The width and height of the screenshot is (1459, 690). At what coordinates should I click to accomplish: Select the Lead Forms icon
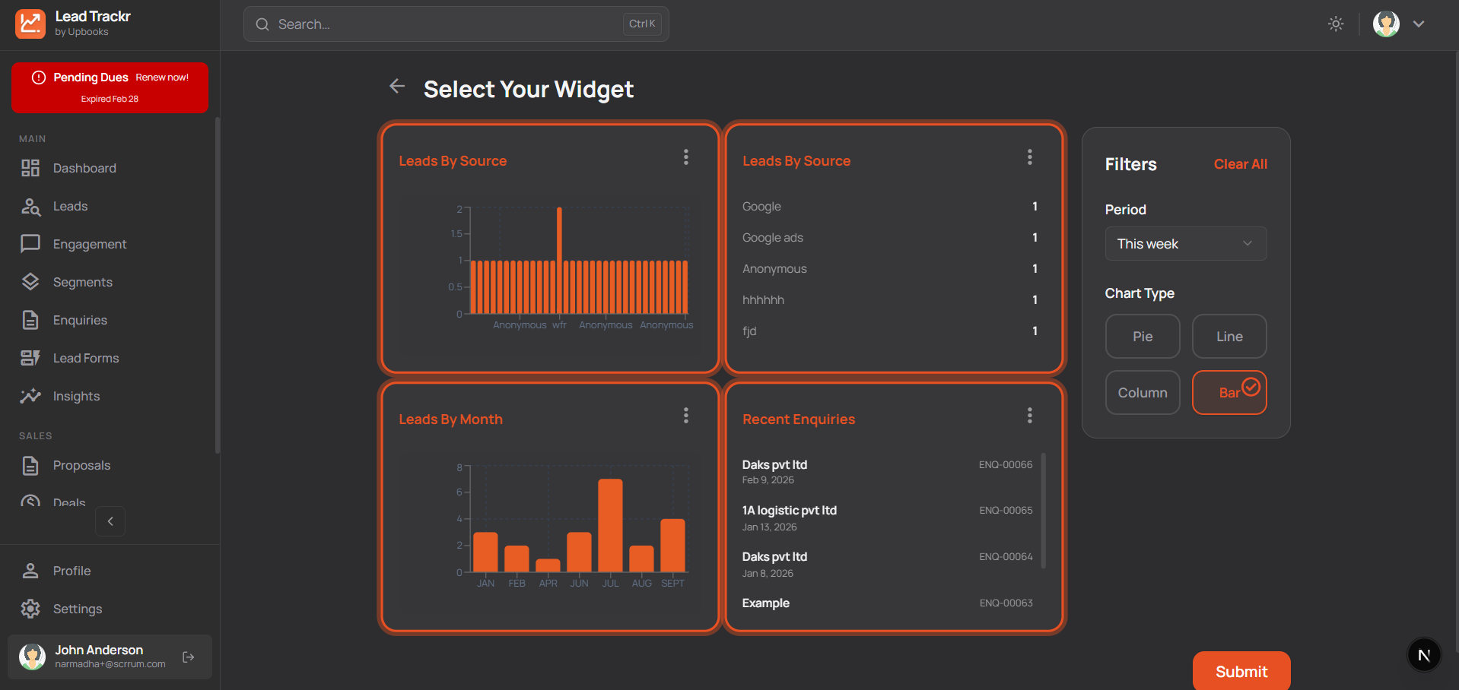pos(30,357)
